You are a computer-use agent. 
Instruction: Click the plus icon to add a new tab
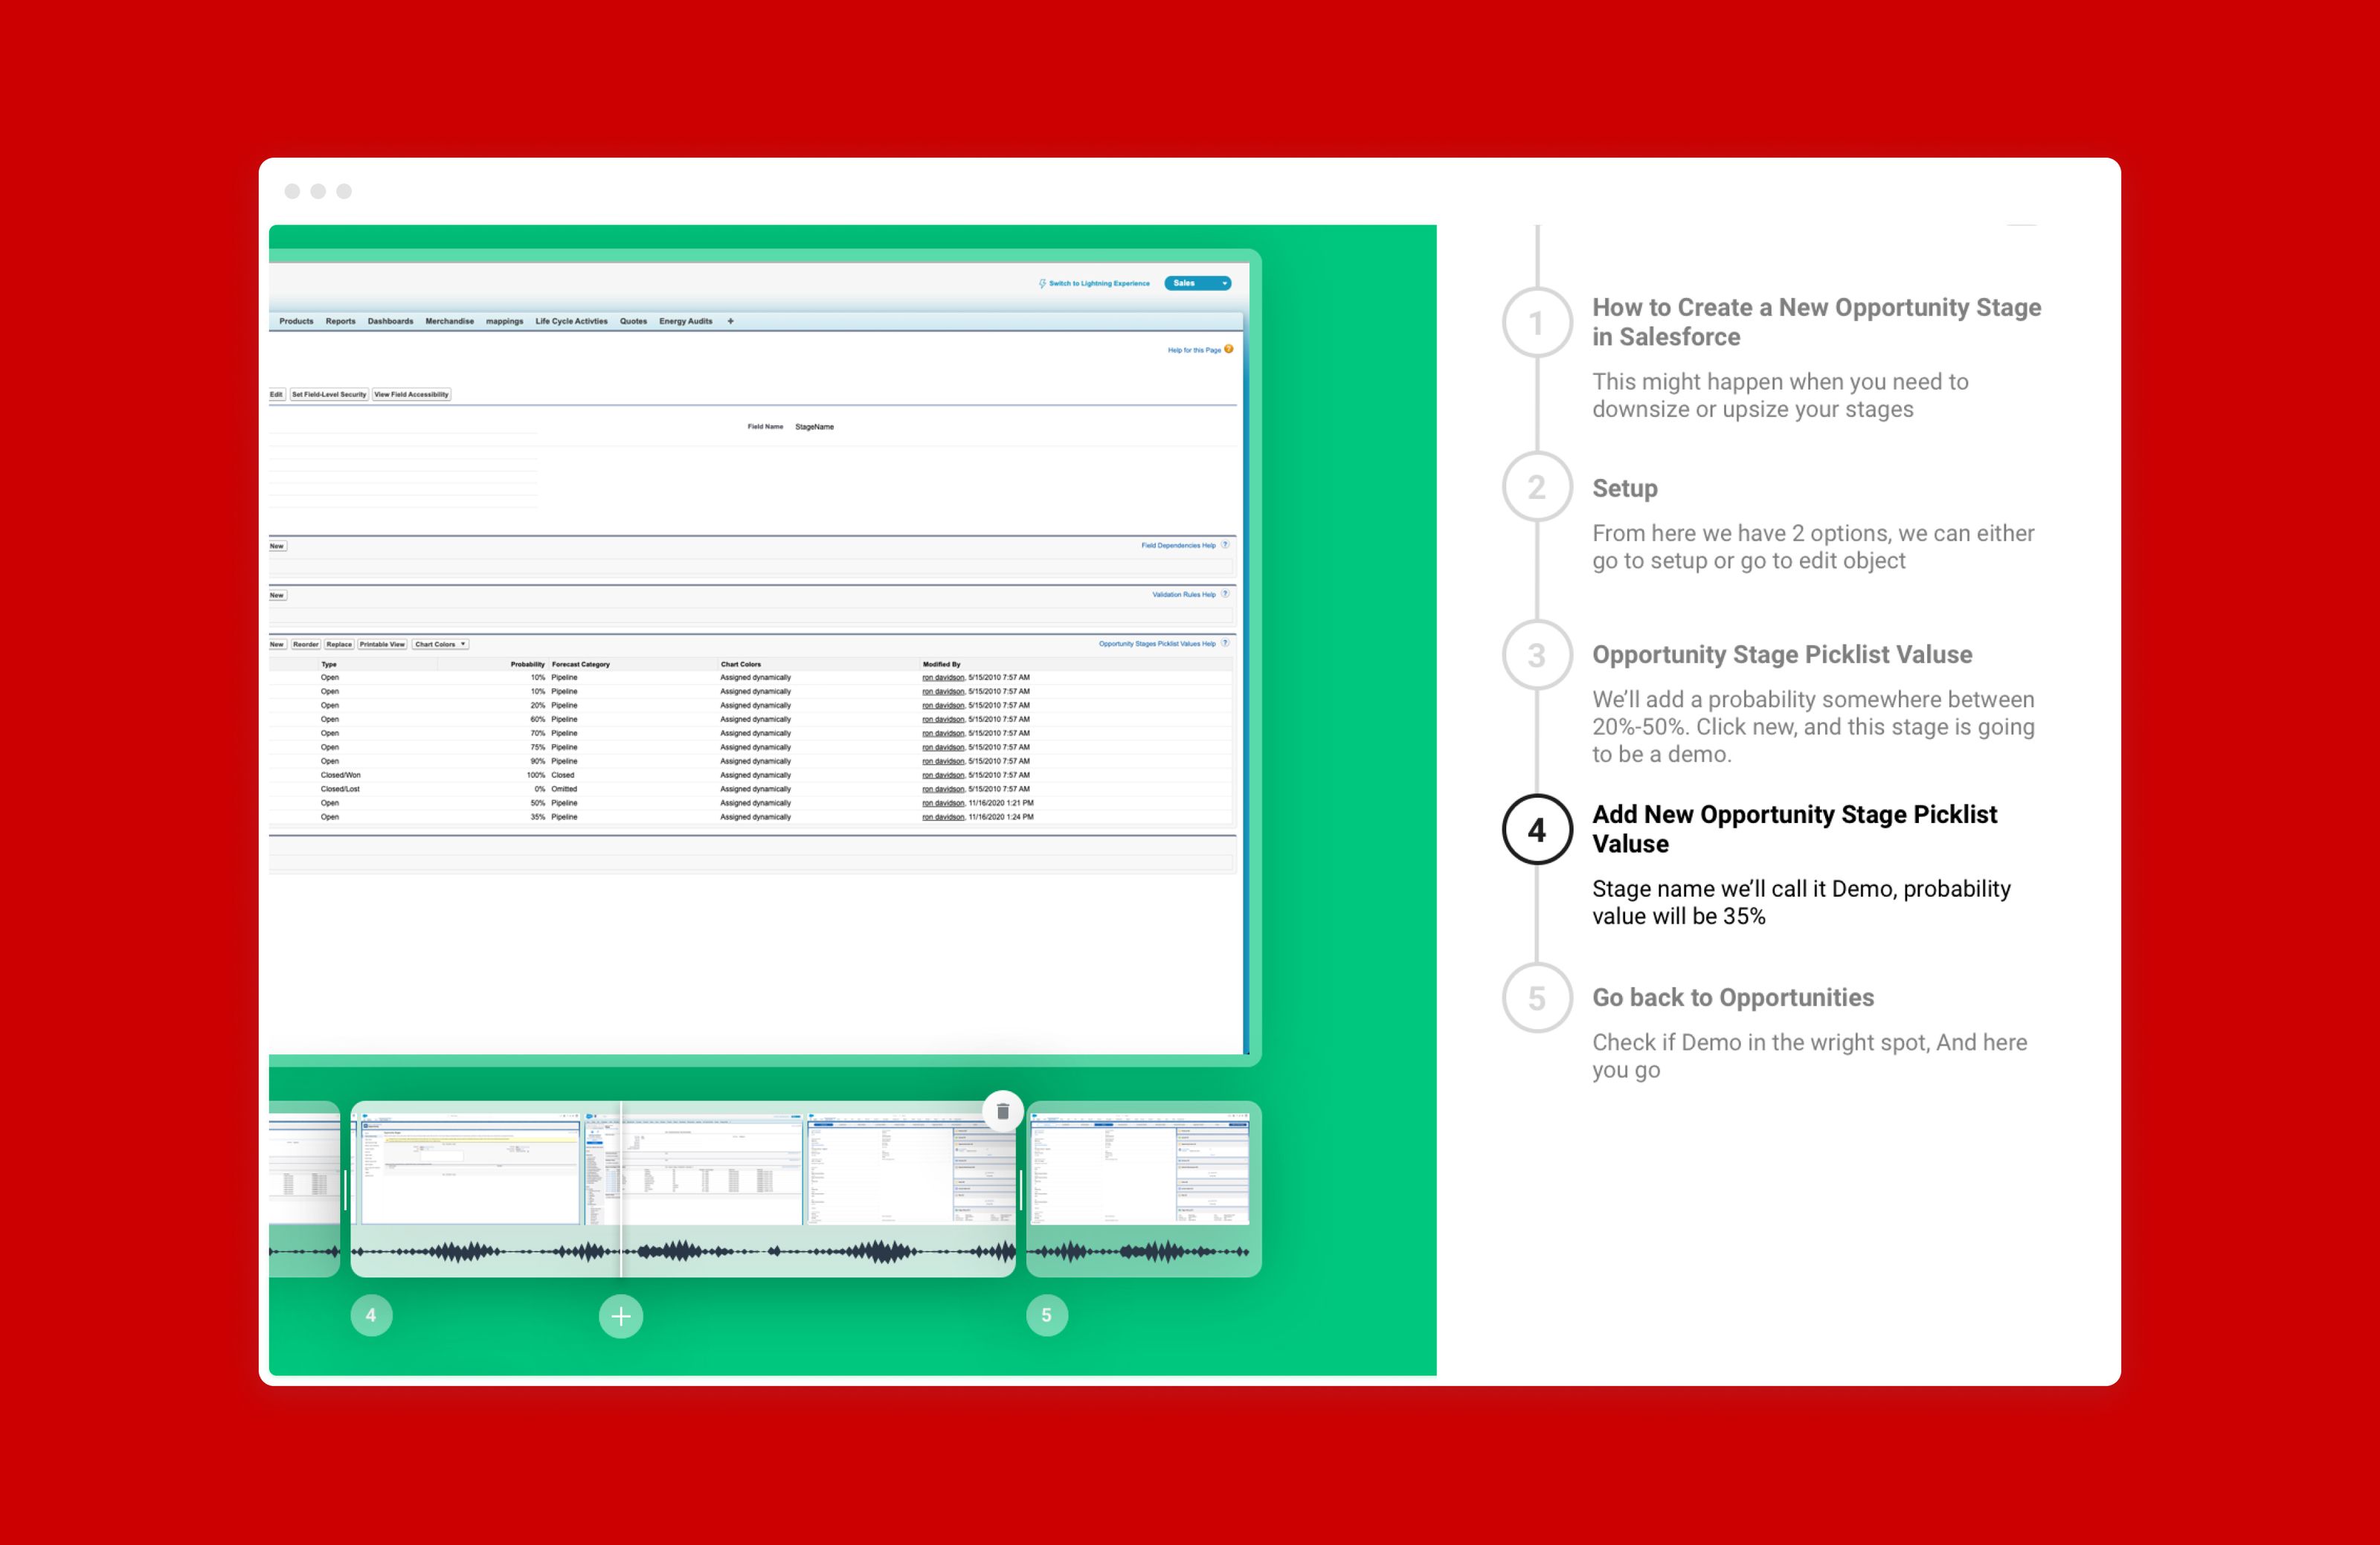[x=731, y=322]
